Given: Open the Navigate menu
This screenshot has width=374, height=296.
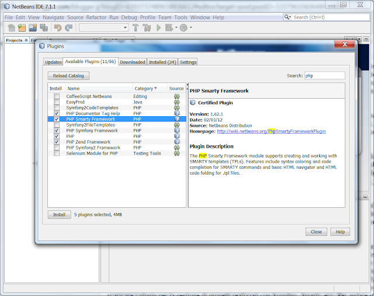Looking at the screenshot, I should point(53,18).
